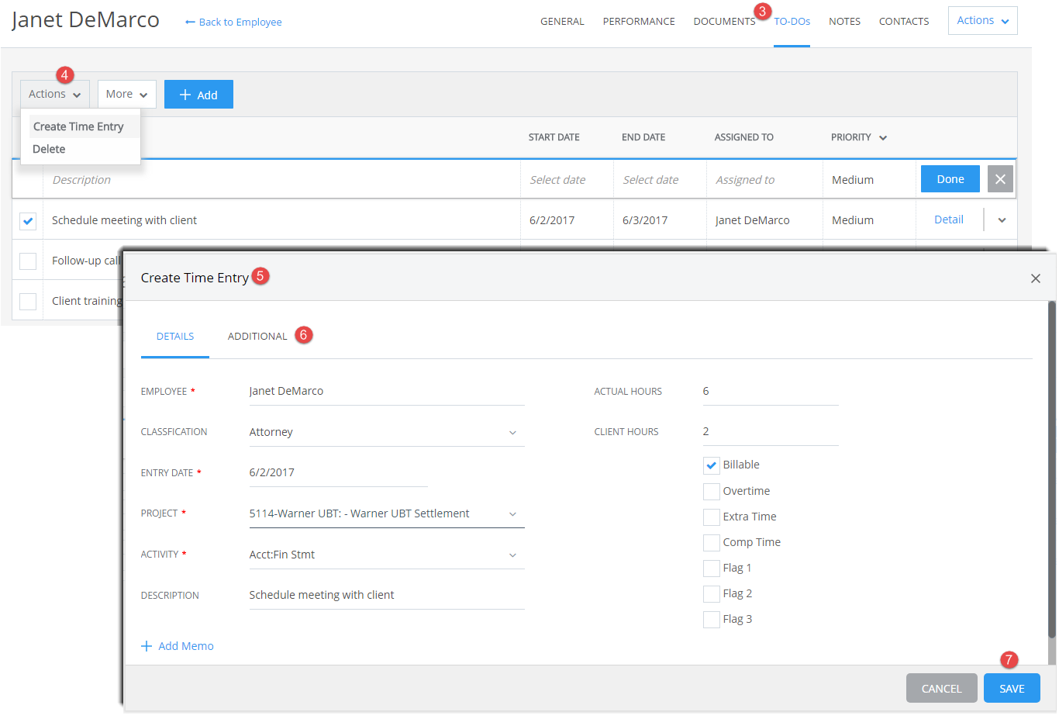Click the Assigned to field
Screen dimensions: 1059x719
(x=764, y=180)
